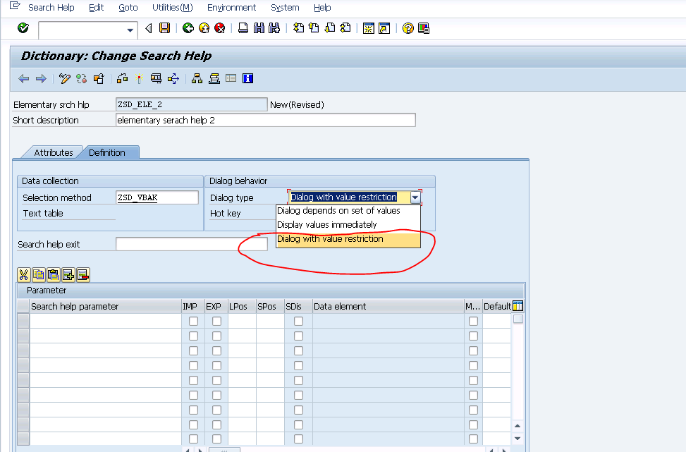This screenshot has width=686, height=452.
Task: Open the Dialog type dropdown
Action: pyautogui.click(x=415, y=197)
